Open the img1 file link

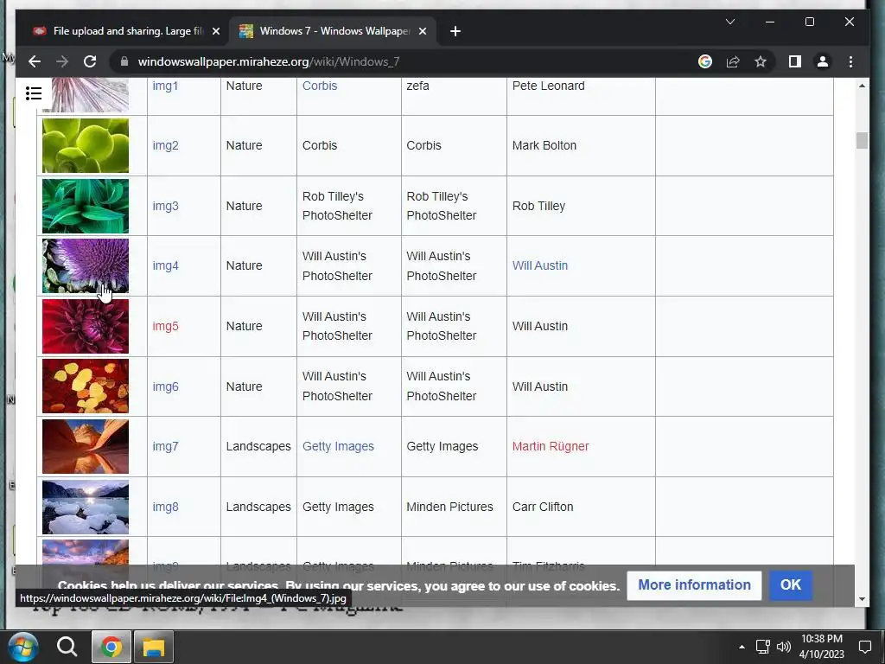click(x=165, y=86)
